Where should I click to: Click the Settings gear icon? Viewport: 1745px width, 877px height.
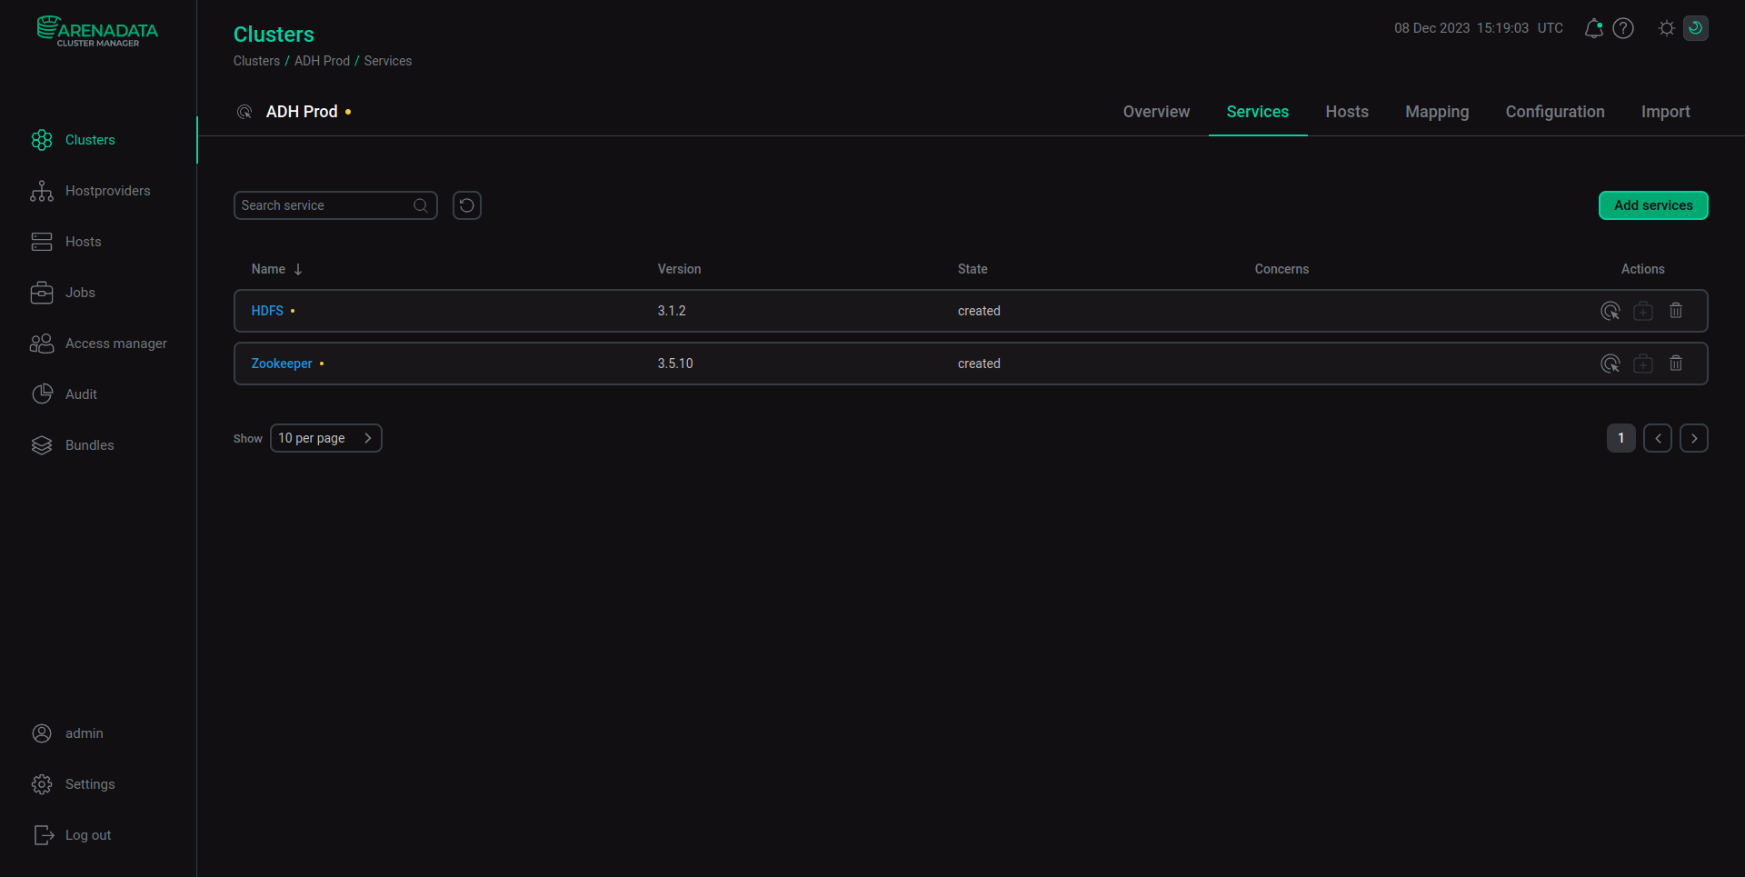click(42, 784)
